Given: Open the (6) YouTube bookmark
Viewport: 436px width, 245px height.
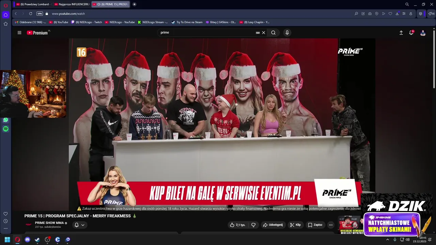Looking at the screenshot, I should pyautogui.click(x=59, y=22).
